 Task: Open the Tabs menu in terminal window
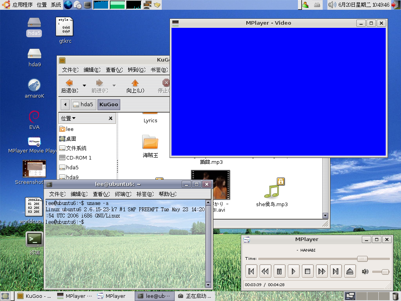click(x=145, y=194)
